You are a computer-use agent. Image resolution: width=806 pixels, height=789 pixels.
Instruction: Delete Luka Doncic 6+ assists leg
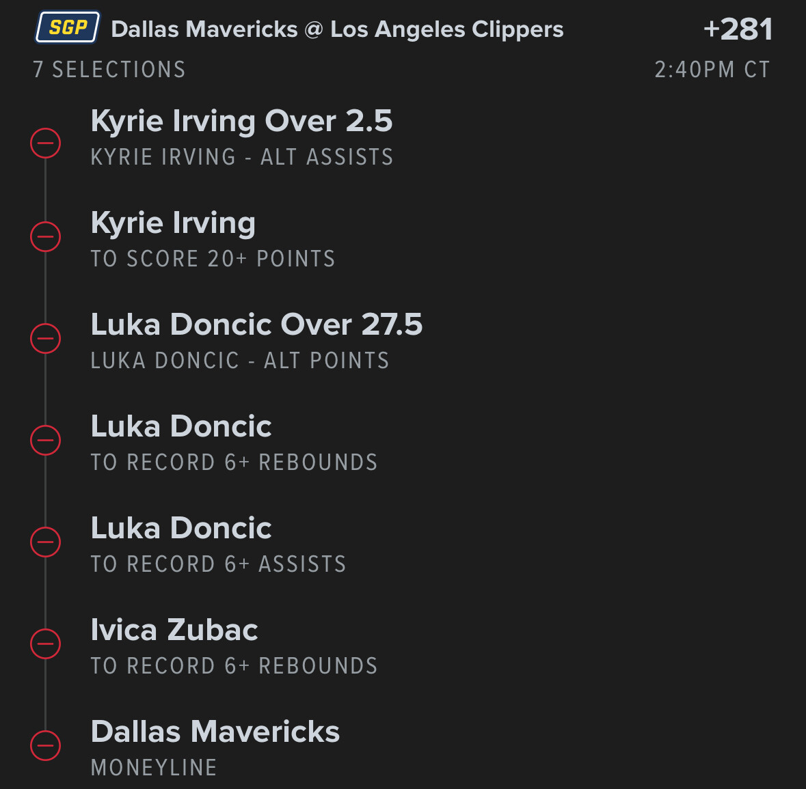(46, 542)
